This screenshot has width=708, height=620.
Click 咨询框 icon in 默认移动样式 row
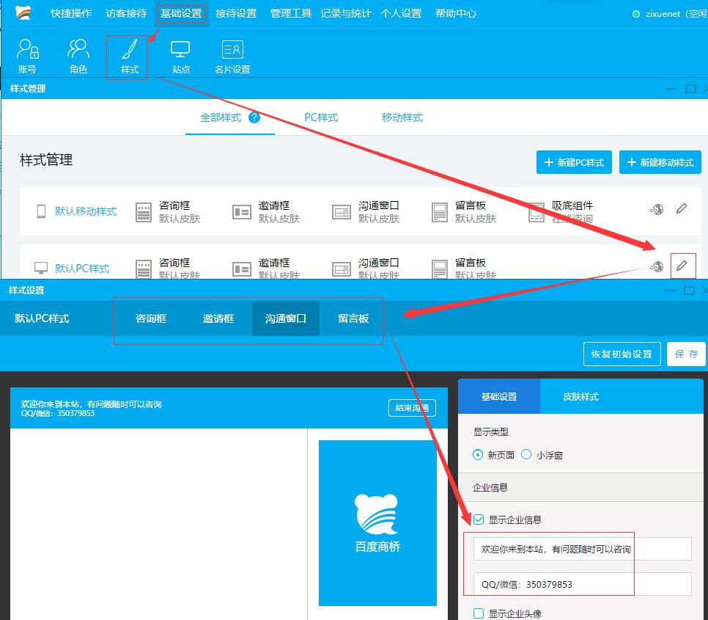point(144,212)
